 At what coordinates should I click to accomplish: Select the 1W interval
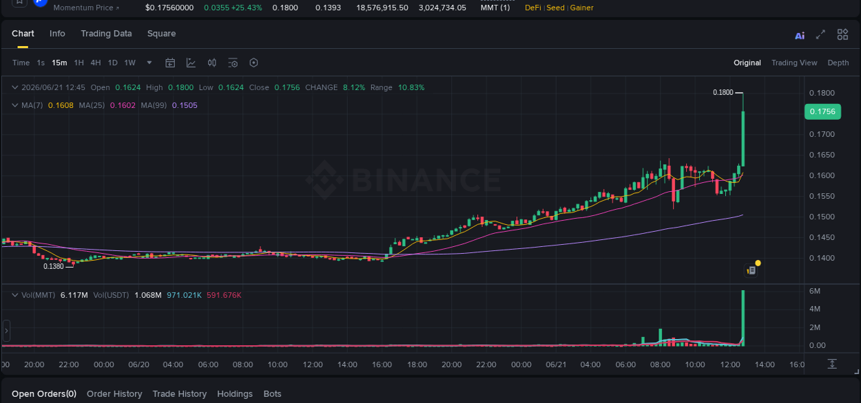[129, 63]
